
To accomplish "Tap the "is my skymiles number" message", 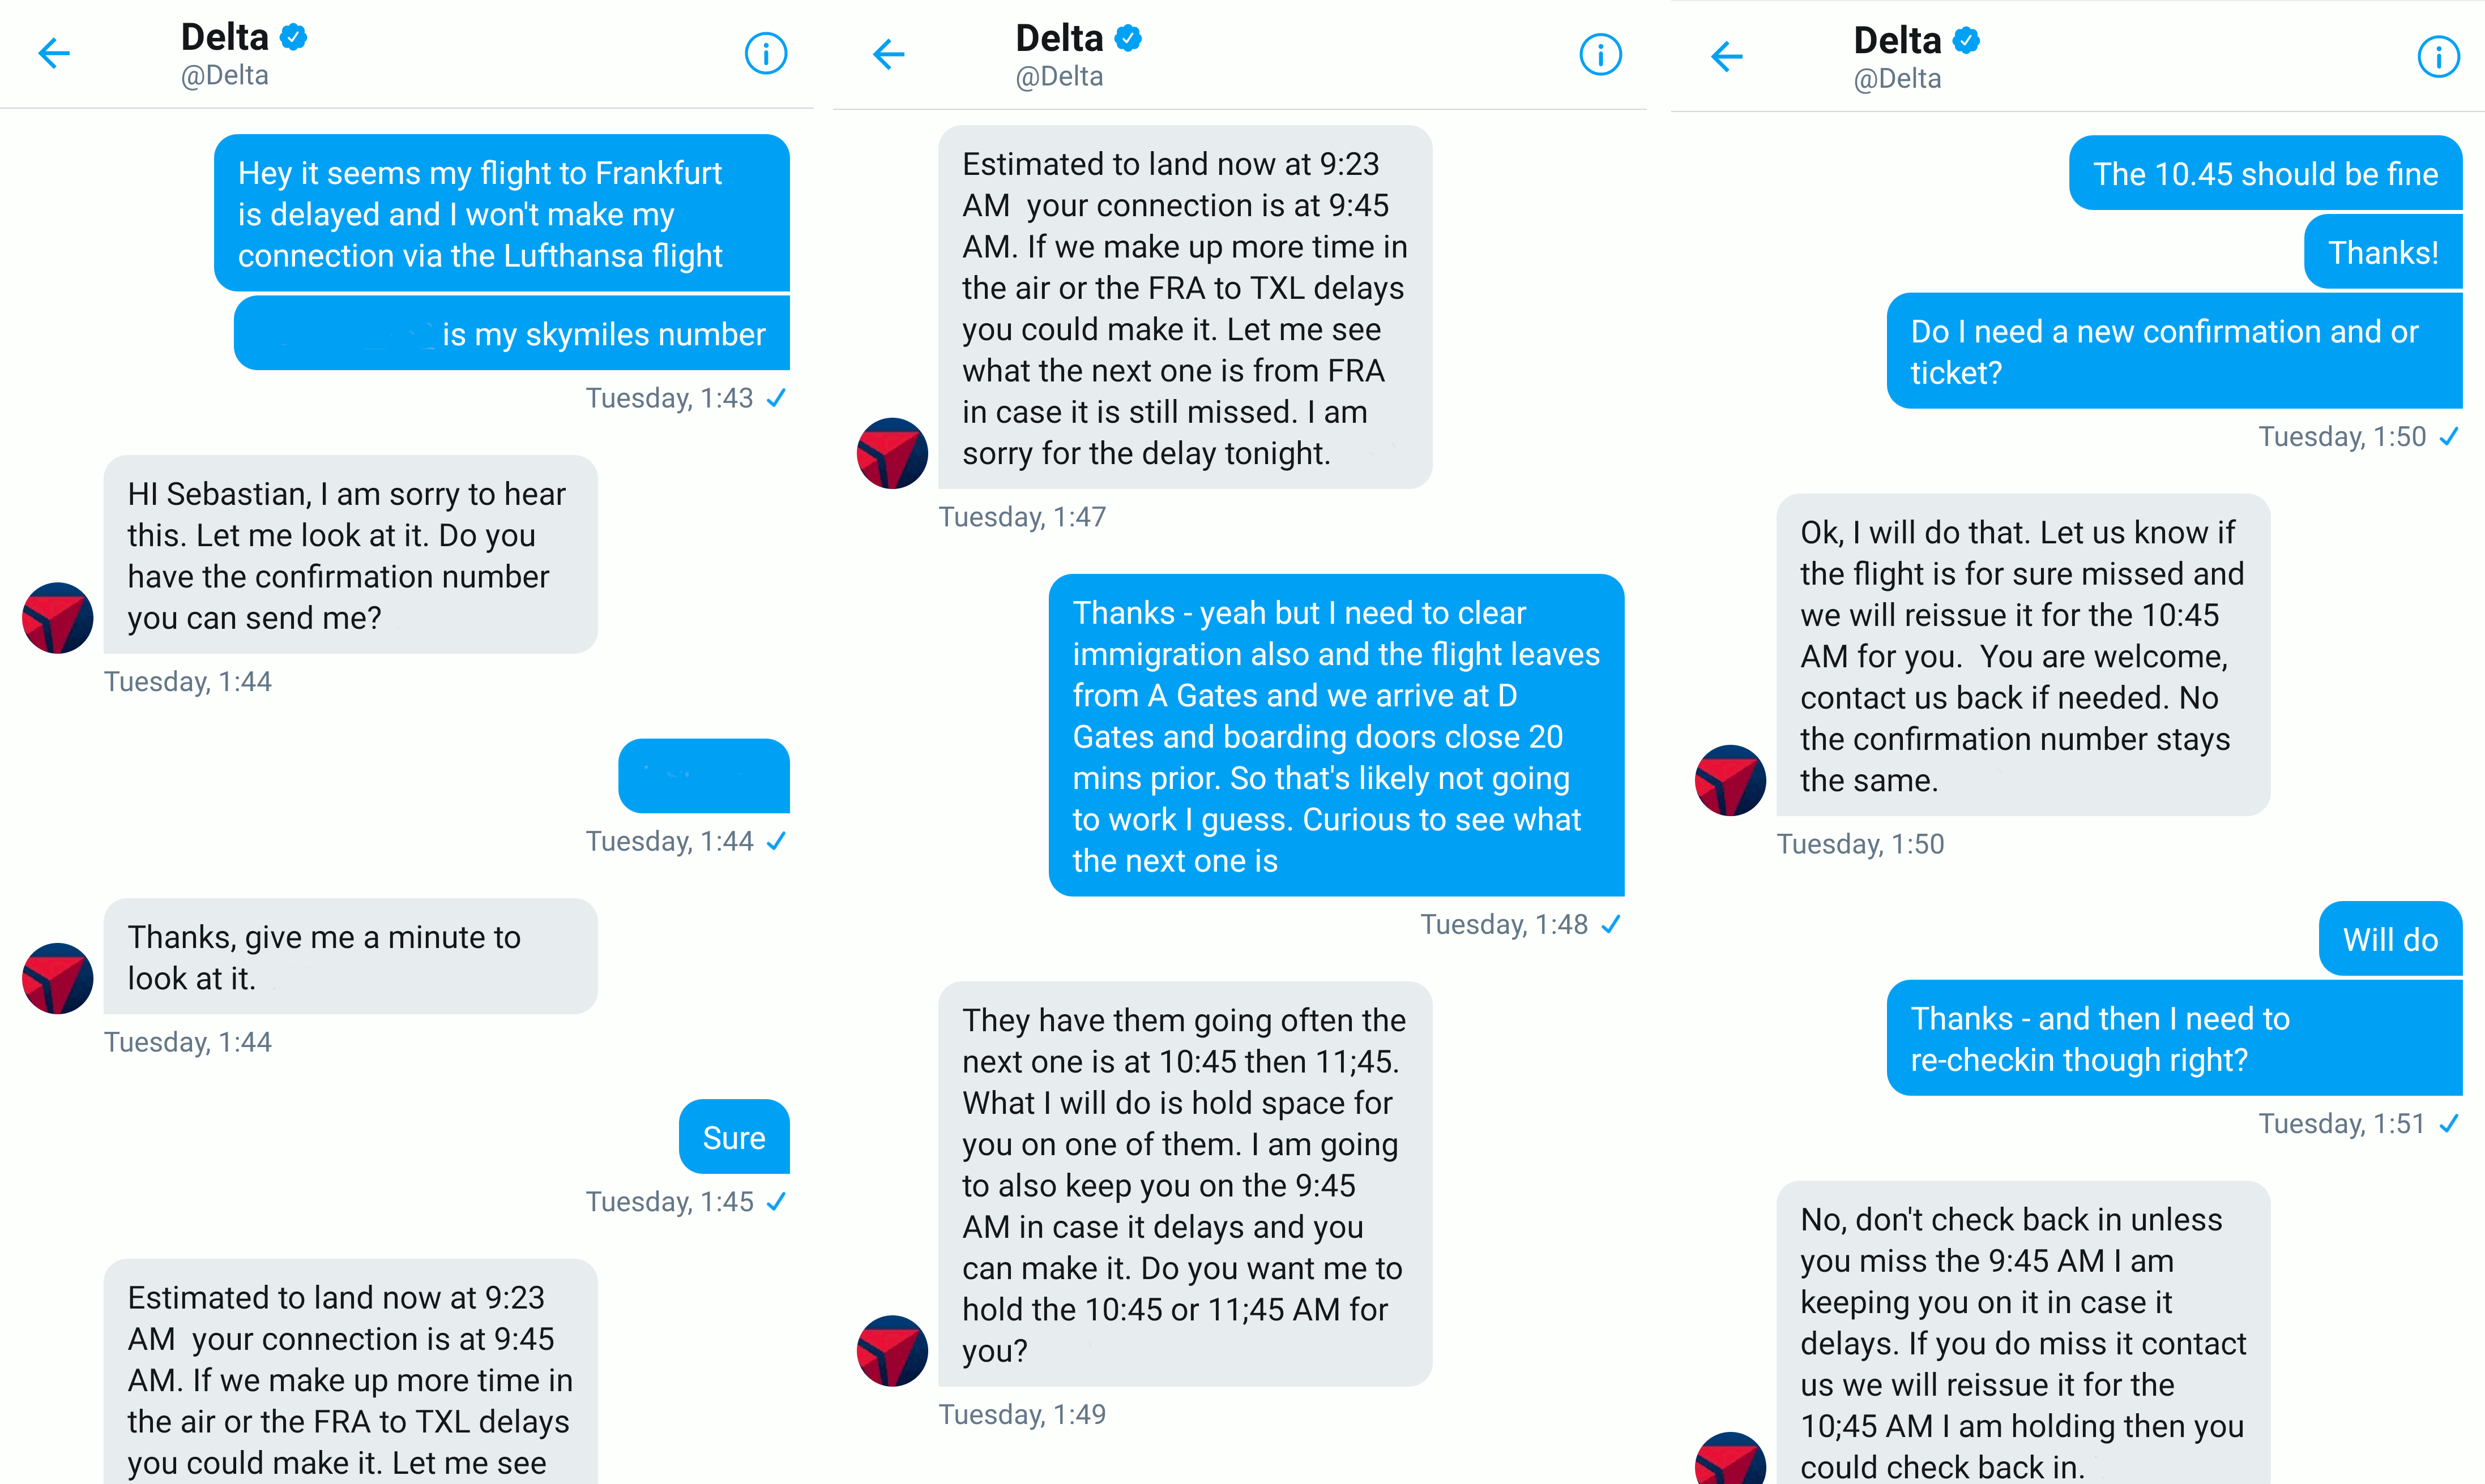I will (511, 333).
